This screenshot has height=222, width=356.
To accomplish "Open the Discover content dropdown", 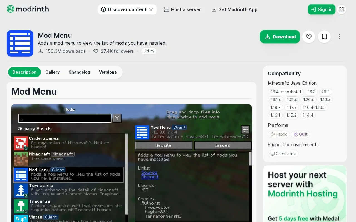I will pos(127,9).
